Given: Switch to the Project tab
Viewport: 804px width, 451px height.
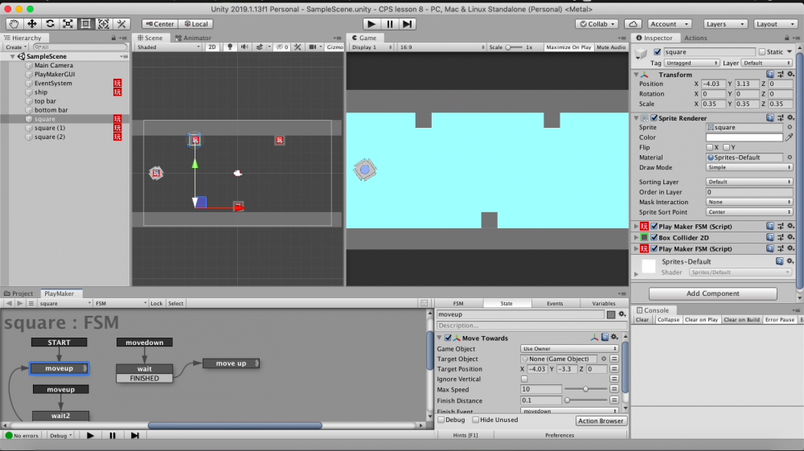Looking at the screenshot, I should click(19, 293).
